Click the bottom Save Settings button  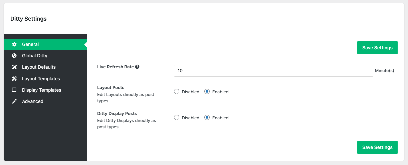[x=377, y=147]
